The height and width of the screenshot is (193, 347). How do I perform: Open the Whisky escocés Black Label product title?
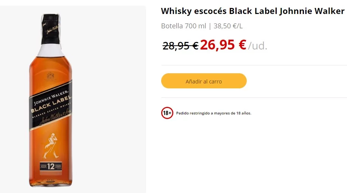[x=252, y=11]
